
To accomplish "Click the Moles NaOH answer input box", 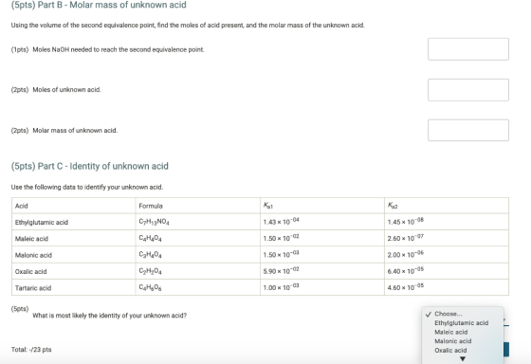I will (468, 49).
